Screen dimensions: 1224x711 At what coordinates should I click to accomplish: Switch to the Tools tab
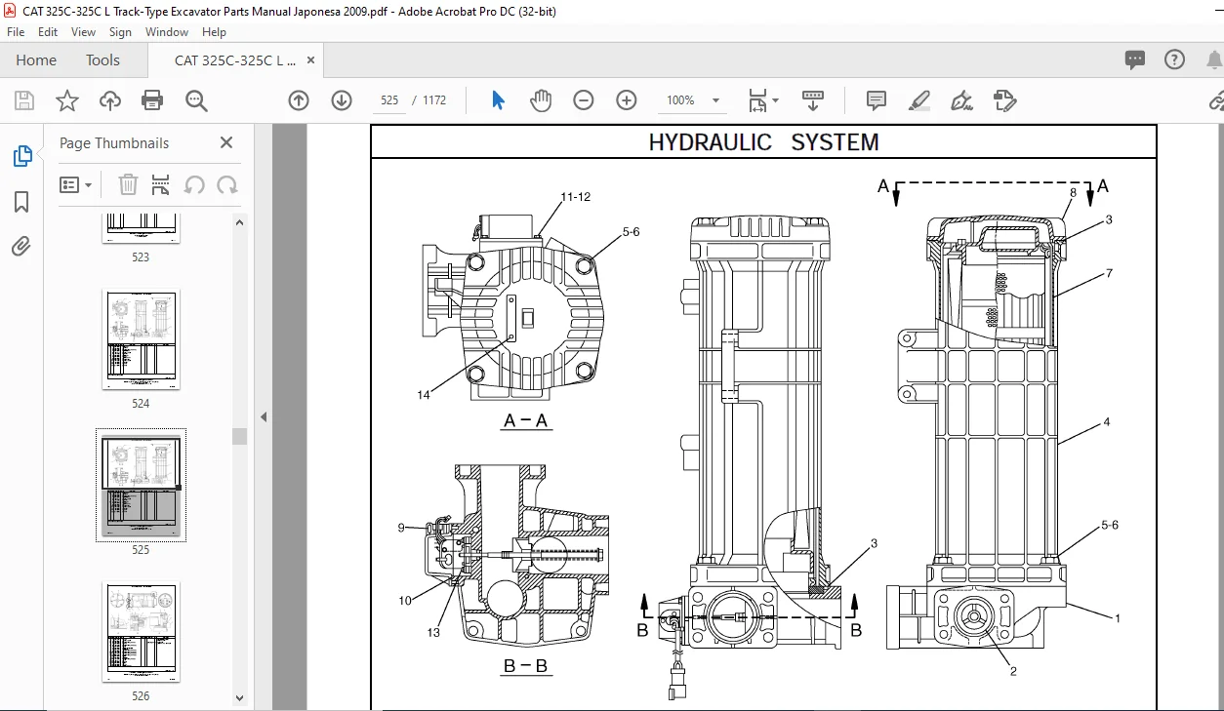click(x=102, y=59)
